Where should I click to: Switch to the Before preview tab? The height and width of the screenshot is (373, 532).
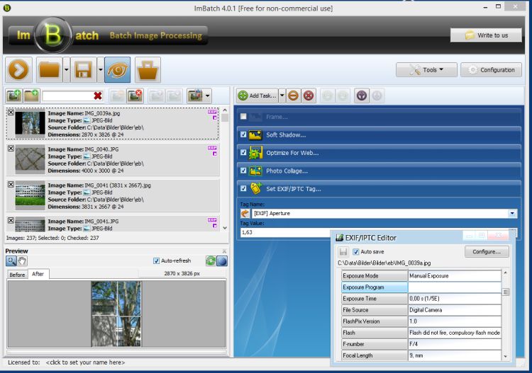click(17, 275)
